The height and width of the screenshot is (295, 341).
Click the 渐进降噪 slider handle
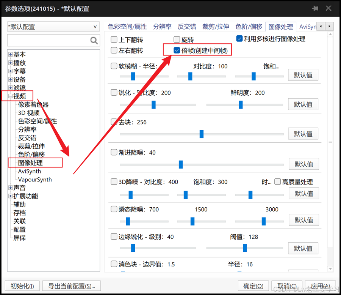[181, 164]
